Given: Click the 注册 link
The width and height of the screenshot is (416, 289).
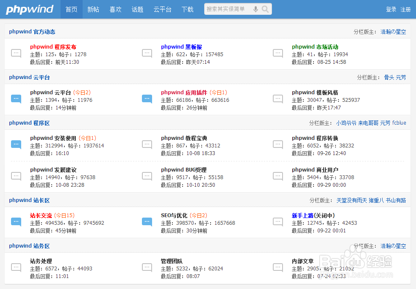Looking at the screenshot, I should 405,10.
